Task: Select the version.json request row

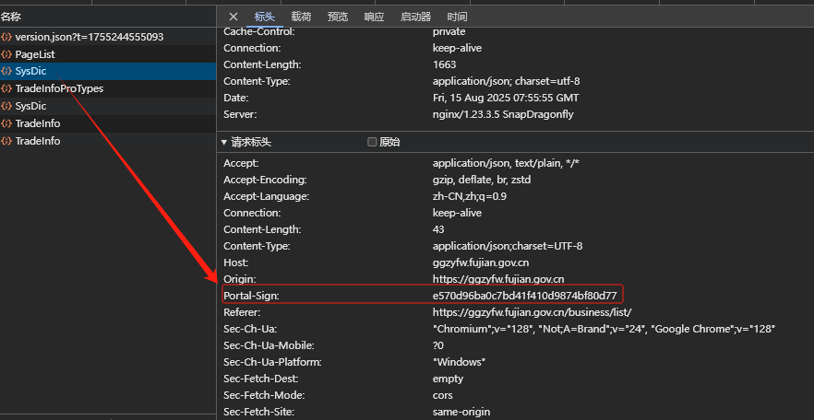Action: click(108, 37)
